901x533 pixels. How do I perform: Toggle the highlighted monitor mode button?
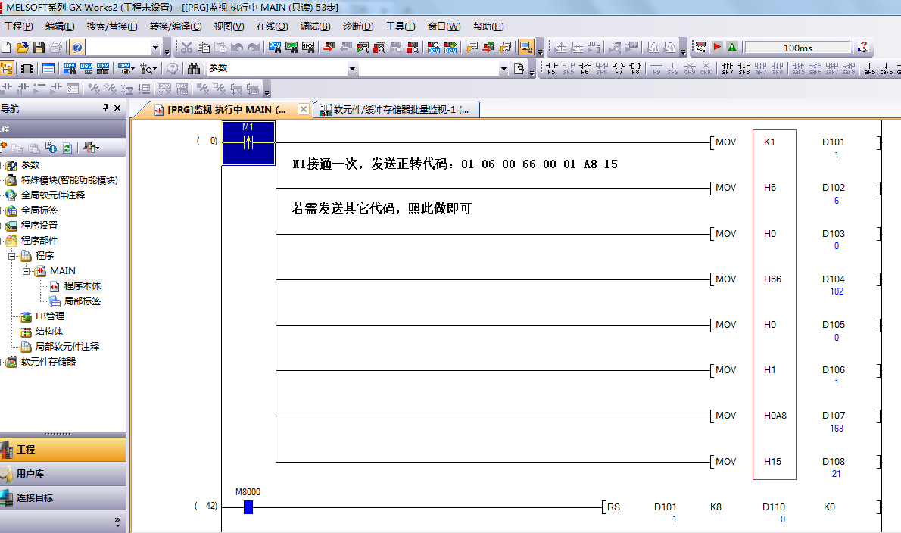click(526, 48)
